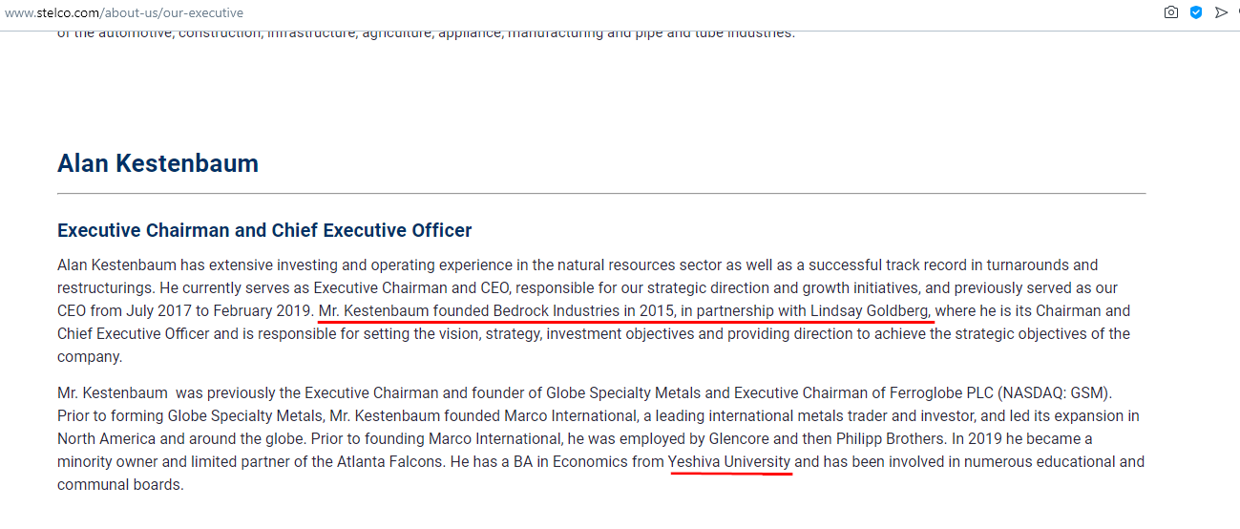1240x529 pixels.
Task: Click the paper-plane send icon in address bar
Action: tap(1221, 12)
